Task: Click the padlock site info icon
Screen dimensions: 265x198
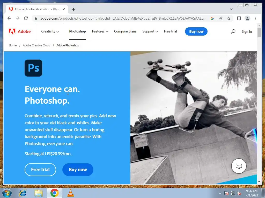Action: (x=36, y=18)
